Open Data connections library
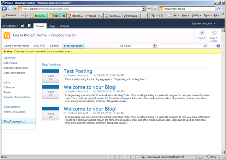 click(14, 73)
